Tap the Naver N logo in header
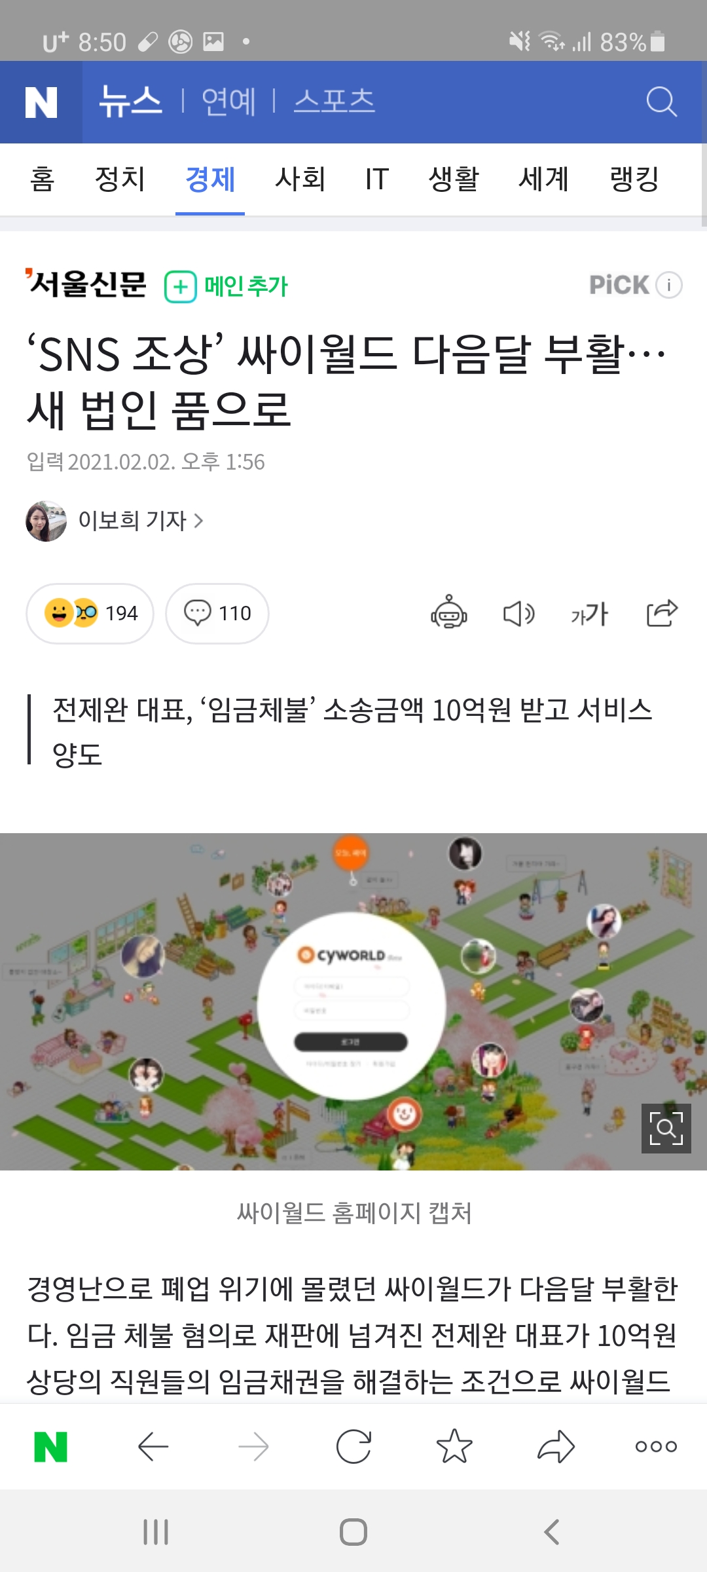Viewport: 707px width, 1572px height. (x=41, y=103)
